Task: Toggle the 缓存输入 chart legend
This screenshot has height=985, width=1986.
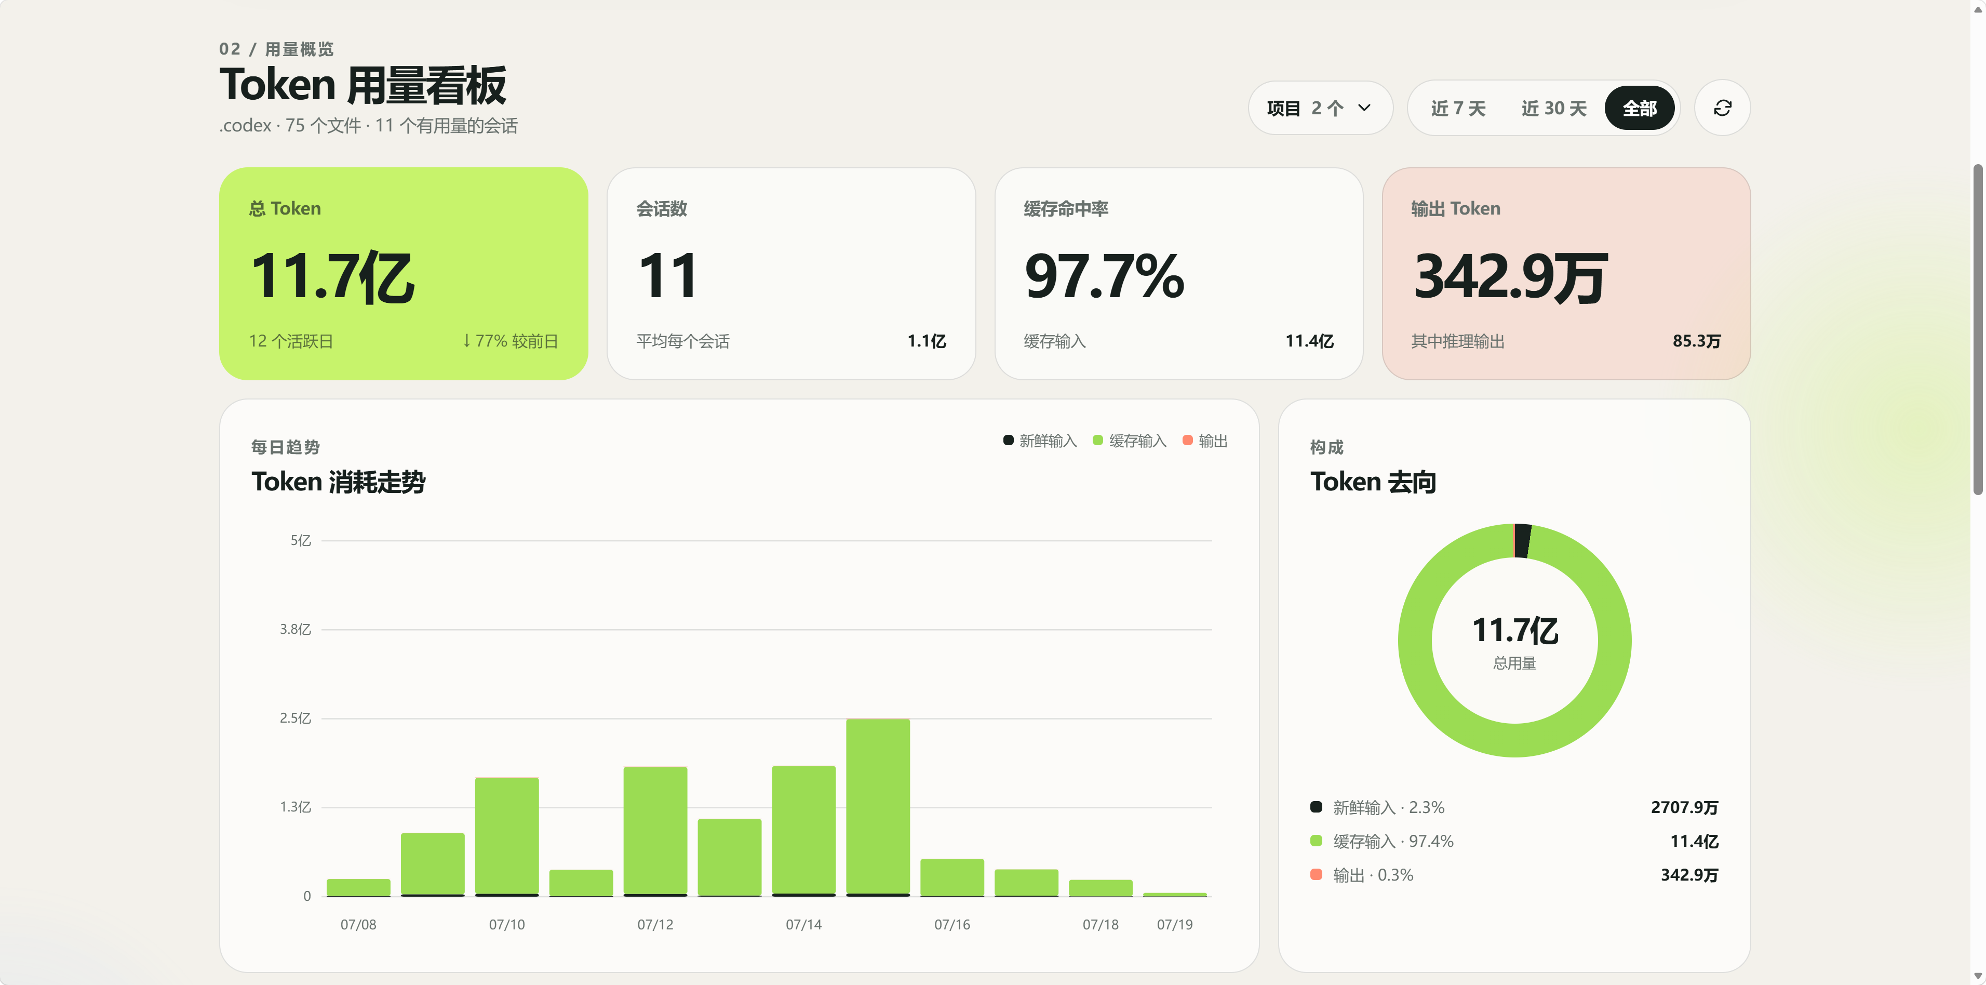Action: tap(1129, 441)
